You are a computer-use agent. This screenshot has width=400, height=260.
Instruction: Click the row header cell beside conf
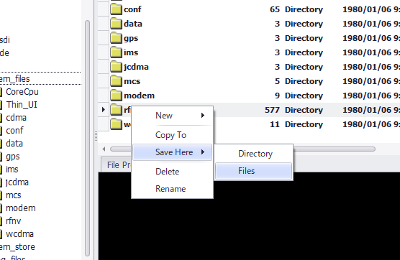pos(104,9)
